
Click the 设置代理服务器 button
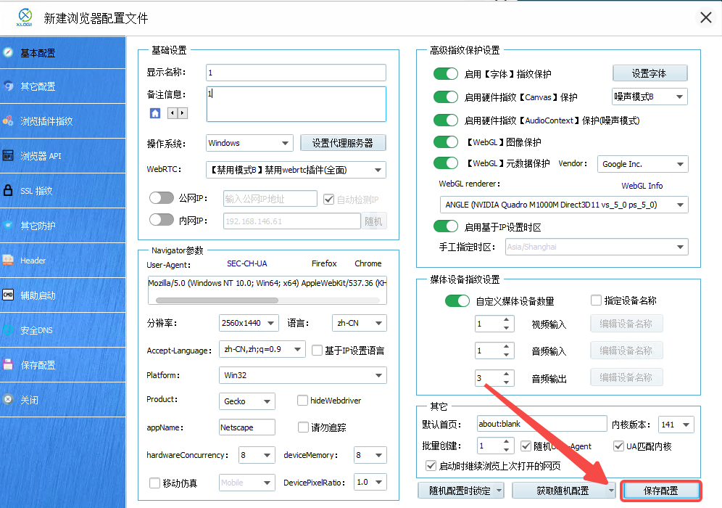pos(342,143)
